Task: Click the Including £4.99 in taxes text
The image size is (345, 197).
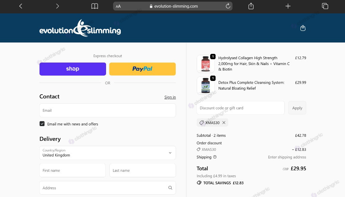Action: point(216,176)
